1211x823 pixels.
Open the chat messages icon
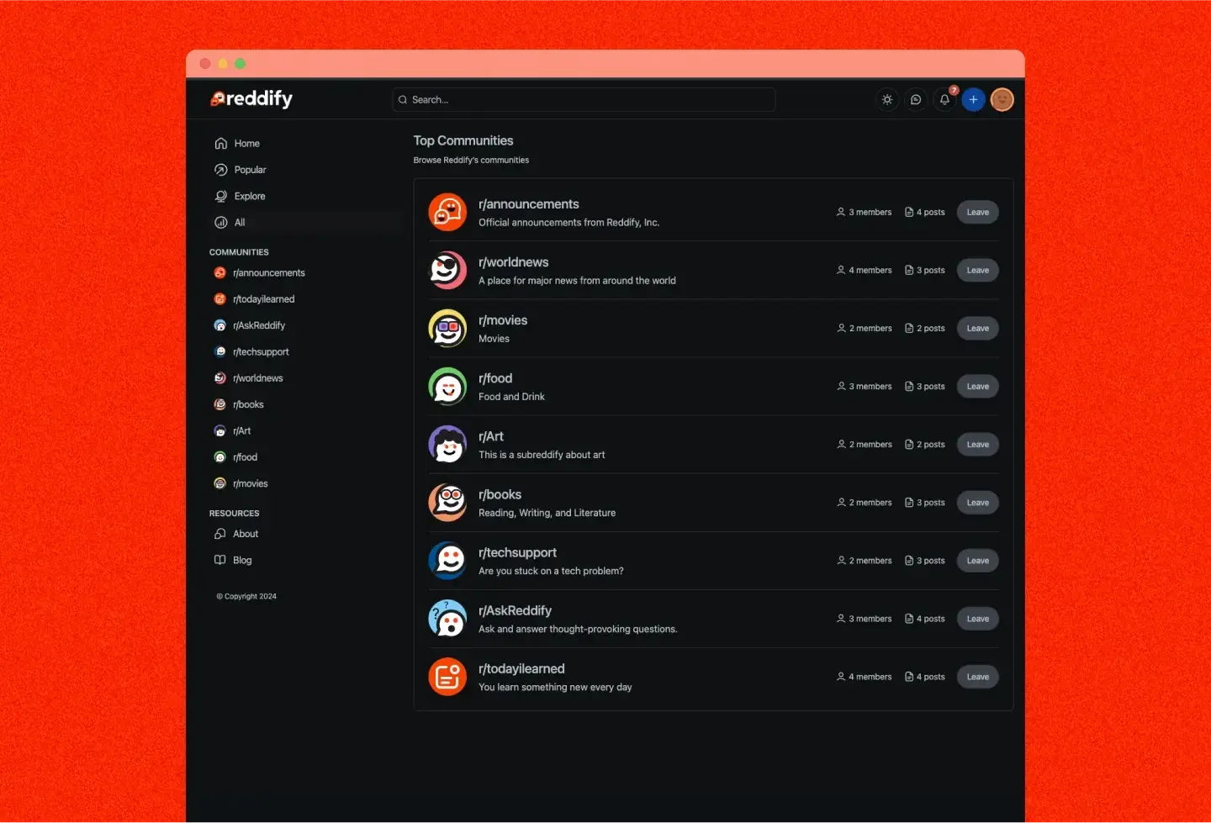click(916, 99)
